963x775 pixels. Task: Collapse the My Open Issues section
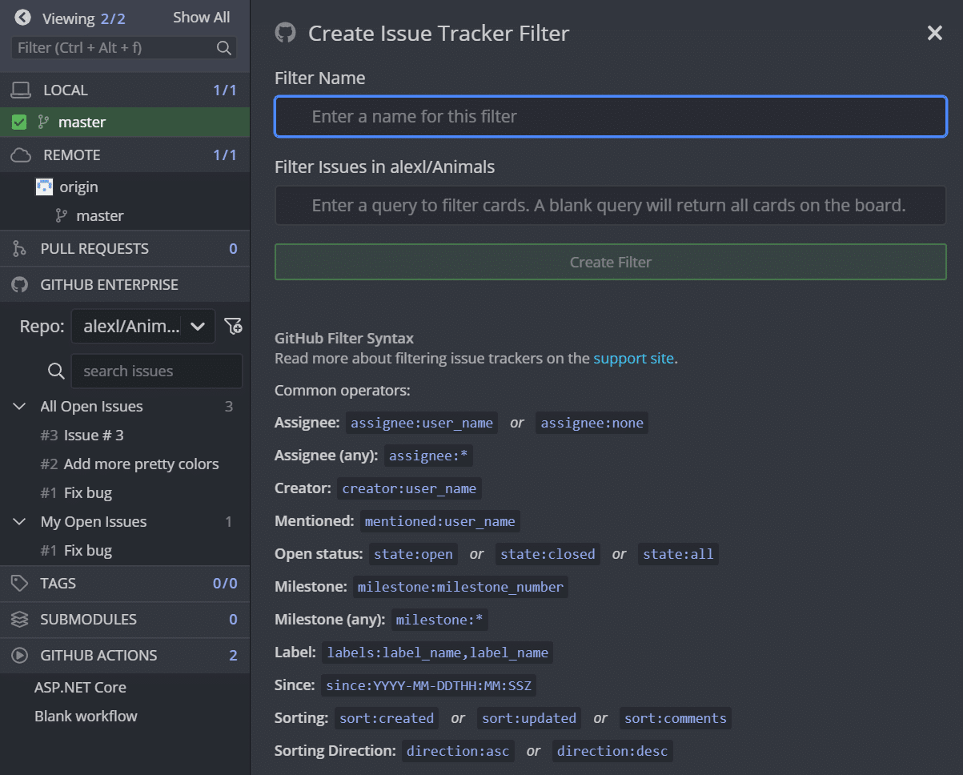18,521
